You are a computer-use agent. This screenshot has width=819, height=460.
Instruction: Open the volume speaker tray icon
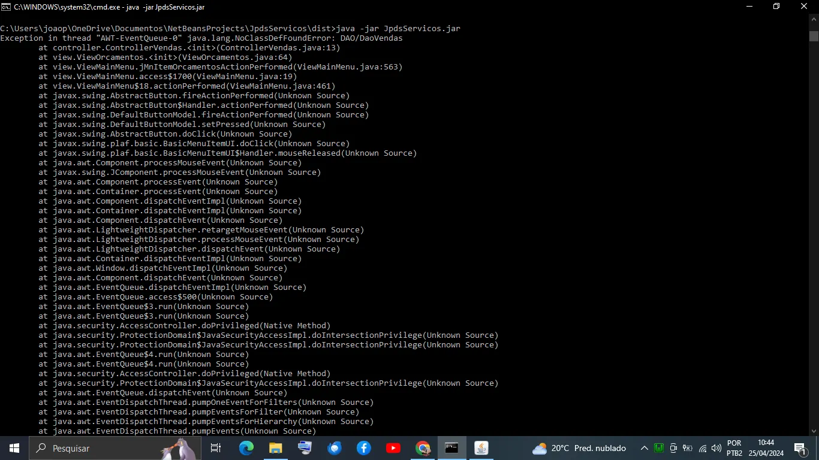coord(716,448)
